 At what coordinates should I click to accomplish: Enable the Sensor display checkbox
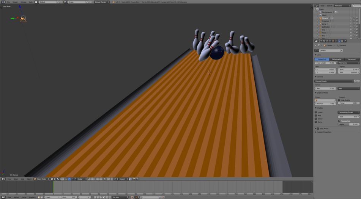(x=316, y=119)
